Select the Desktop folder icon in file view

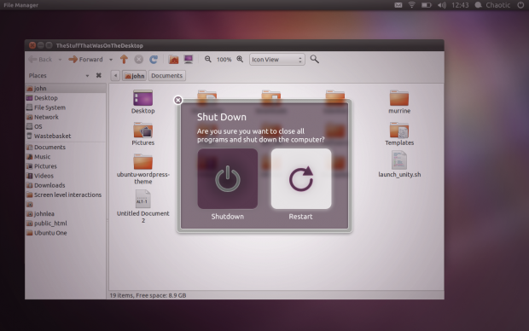point(142,98)
